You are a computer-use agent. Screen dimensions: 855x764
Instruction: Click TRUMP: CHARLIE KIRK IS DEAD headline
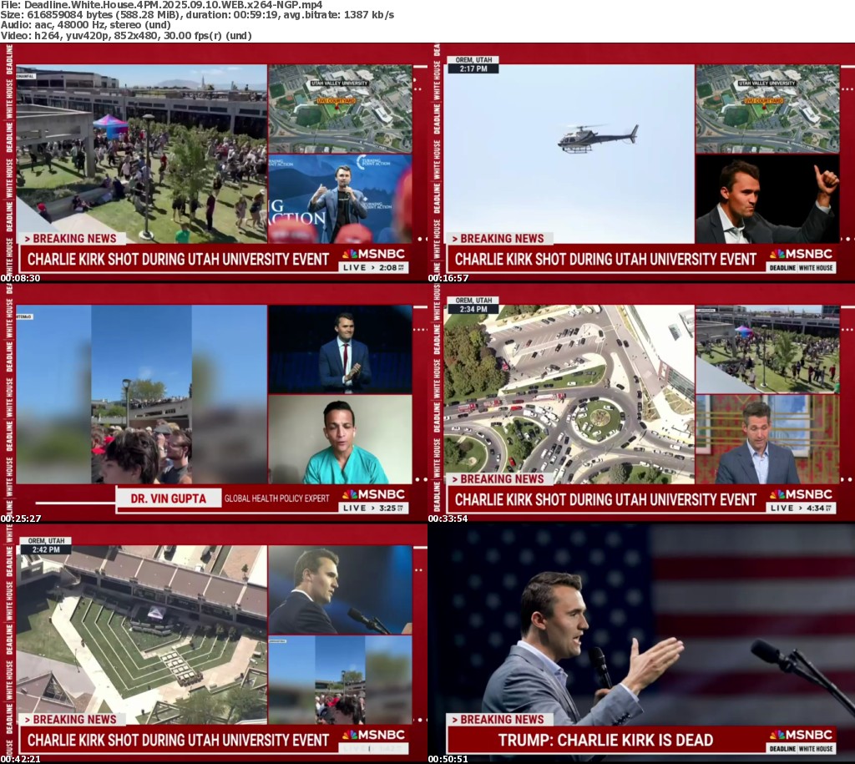(605, 740)
